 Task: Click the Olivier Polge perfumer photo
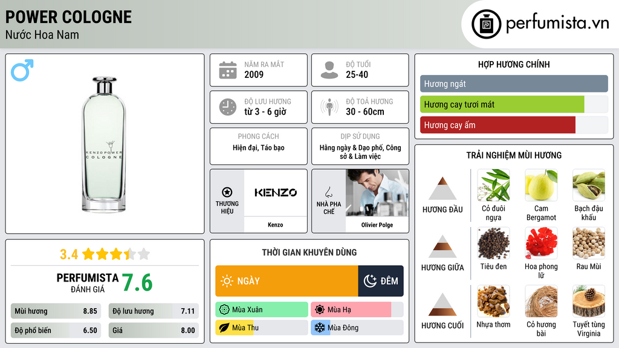(377, 193)
